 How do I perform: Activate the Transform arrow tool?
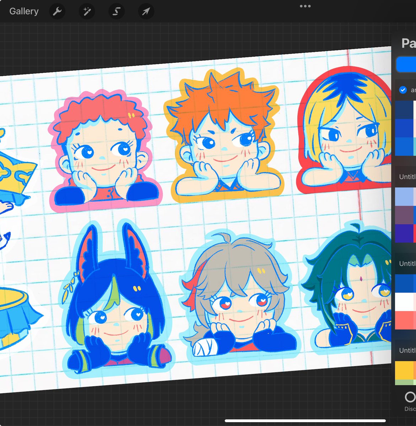146,12
